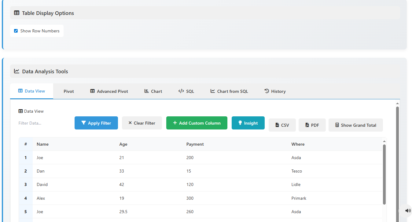This screenshot has height=222, width=412.
Task: Click the table grid icon beside Table Display Options
Action: tap(17, 13)
